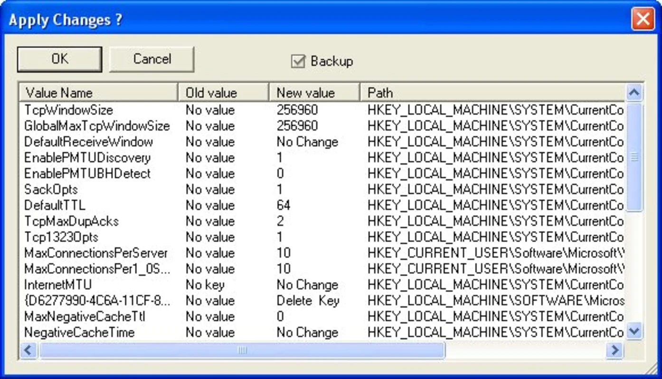Click HKEY_CURRENT_USER path of MaxConnectionsPerServer row

496,253
